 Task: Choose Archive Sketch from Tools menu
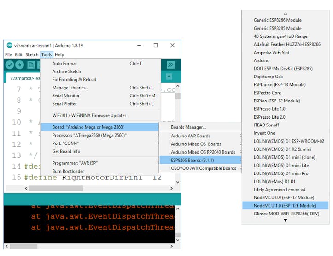pos(101,71)
